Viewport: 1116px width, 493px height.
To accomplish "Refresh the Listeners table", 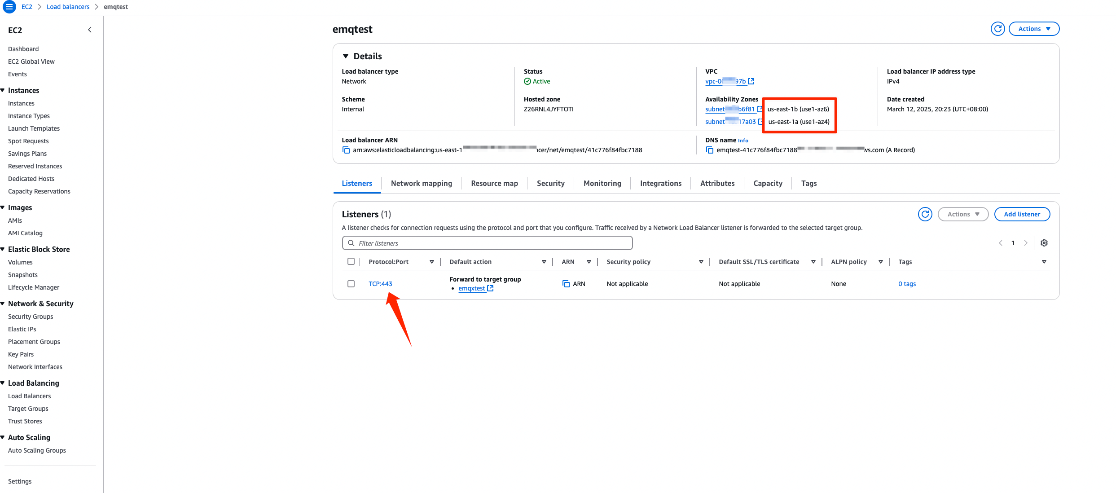I will click(925, 214).
